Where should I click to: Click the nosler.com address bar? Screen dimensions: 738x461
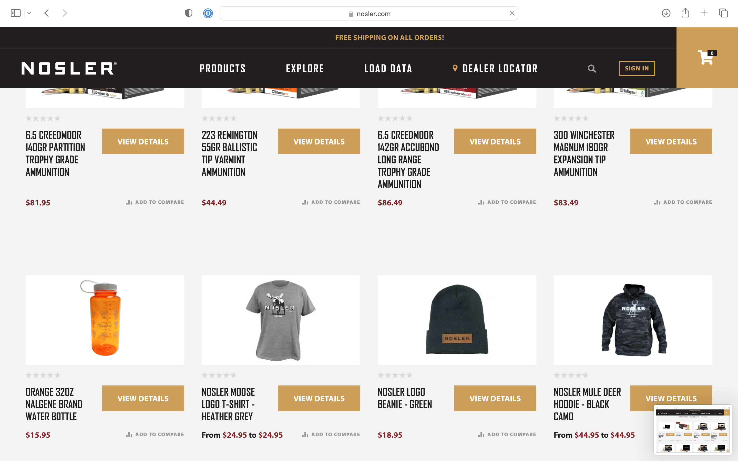pos(369,13)
